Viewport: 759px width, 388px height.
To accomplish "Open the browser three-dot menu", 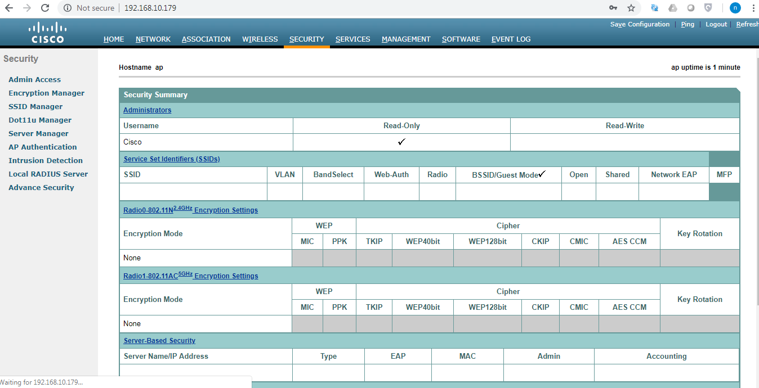I will (x=753, y=8).
